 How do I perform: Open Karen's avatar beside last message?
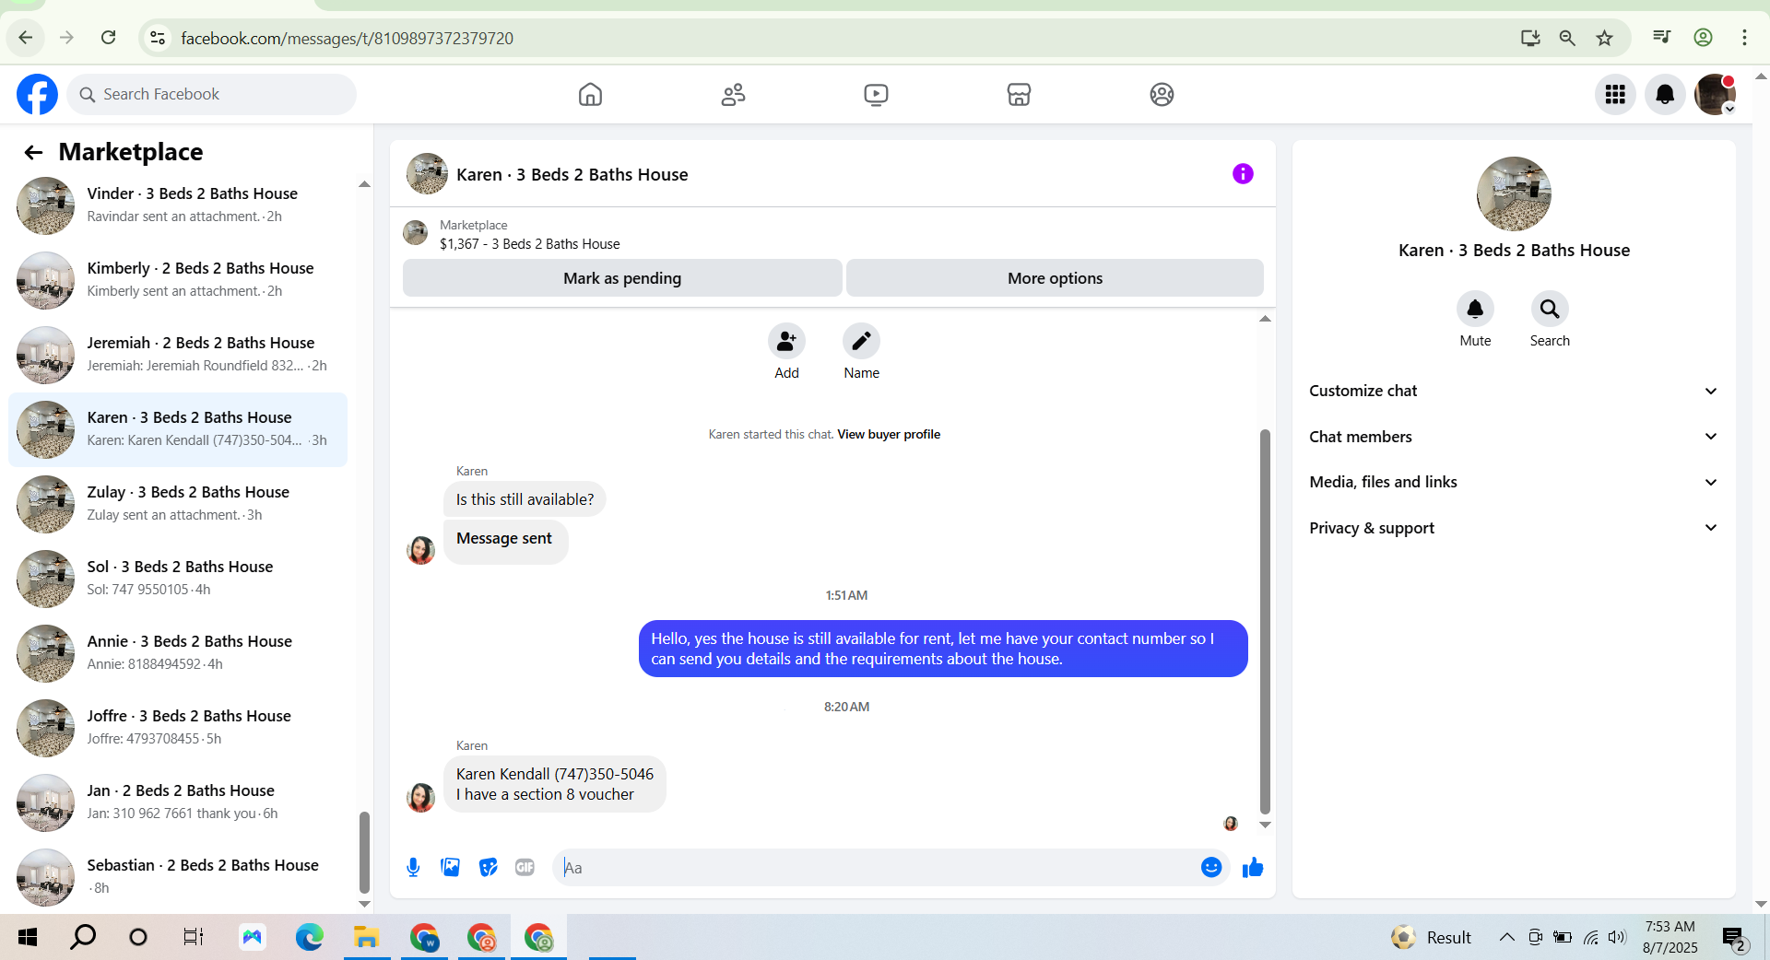tap(420, 797)
